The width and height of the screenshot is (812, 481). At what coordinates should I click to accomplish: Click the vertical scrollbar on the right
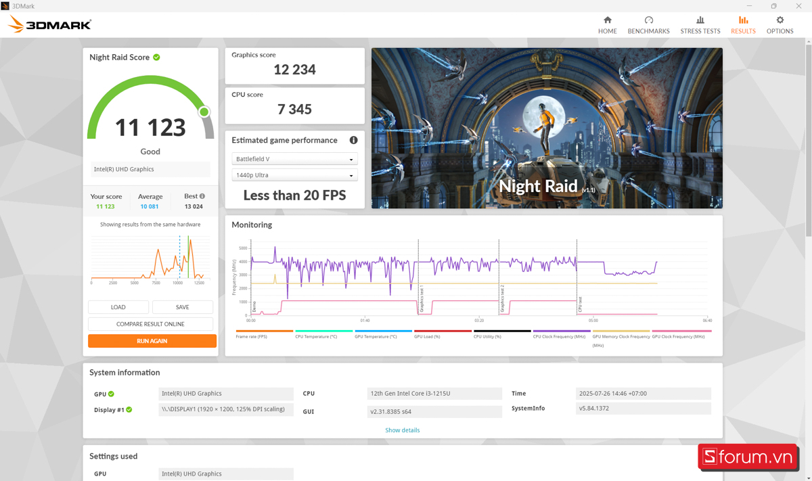click(808, 142)
